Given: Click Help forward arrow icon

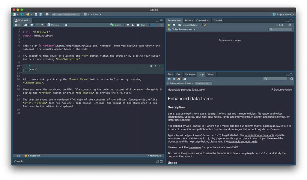Looking at the screenshot, I should point(174,79).
